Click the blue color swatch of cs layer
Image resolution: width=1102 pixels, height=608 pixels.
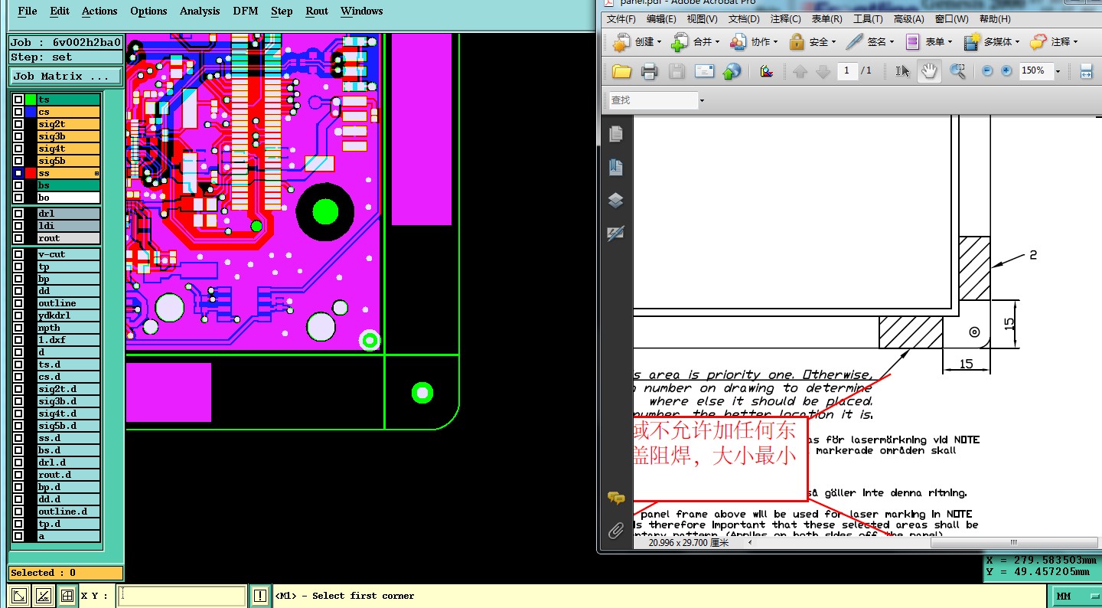(x=31, y=112)
